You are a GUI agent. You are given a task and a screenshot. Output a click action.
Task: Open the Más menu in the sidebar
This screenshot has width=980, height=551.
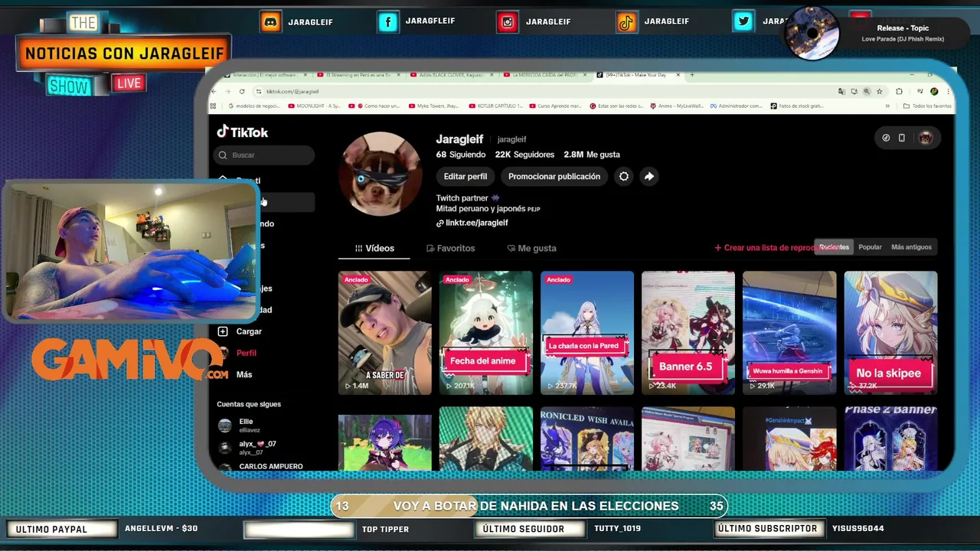(x=235, y=374)
